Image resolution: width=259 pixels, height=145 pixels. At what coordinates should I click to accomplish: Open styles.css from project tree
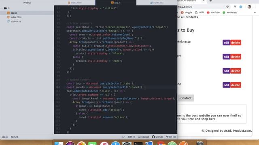(16, 21)
